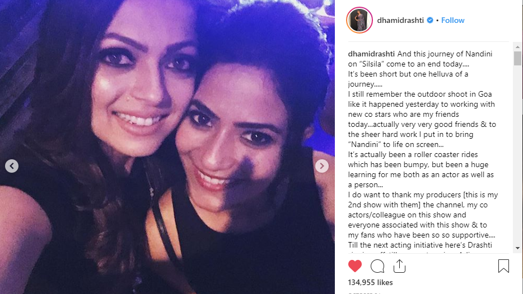Open dhamidrashti username in post header
Image resolution: width=523 pixels, height=294 pixels.
click(x=400, y=20)
